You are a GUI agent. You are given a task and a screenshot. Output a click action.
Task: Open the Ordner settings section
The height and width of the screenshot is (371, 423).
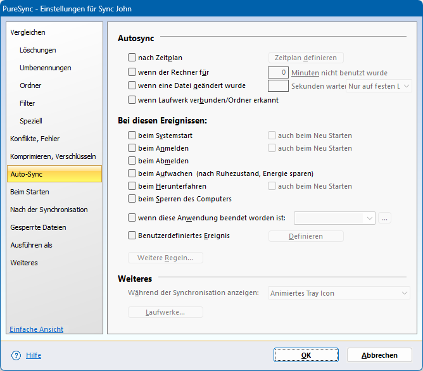tap(54, 85)
